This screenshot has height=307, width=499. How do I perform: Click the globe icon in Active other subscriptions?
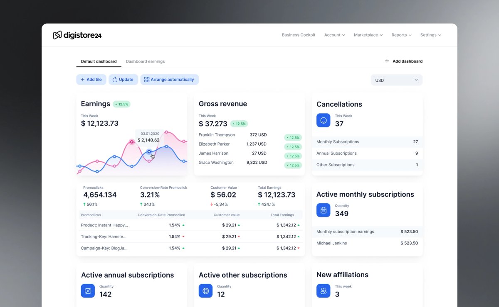(205, 291)
